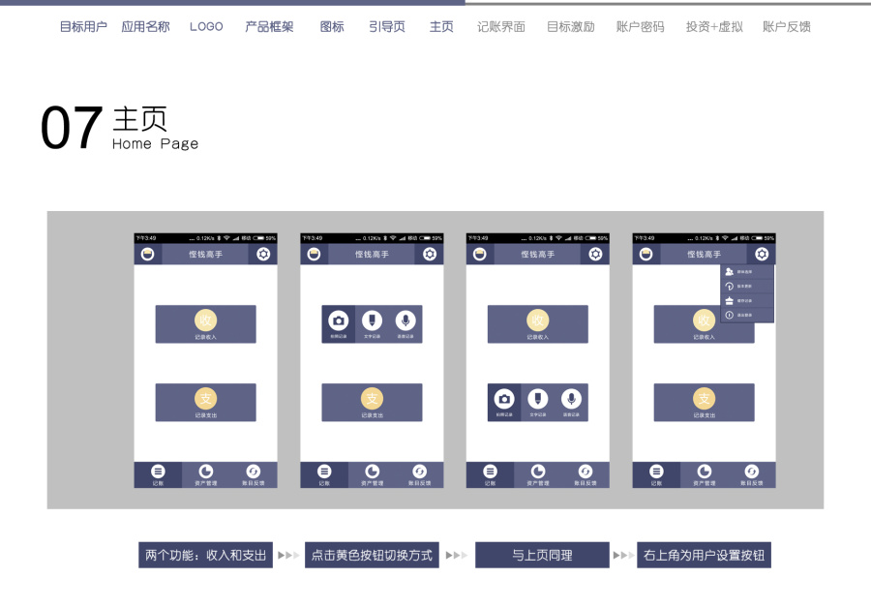Viewport: 871px width, 609px height.
Task: Click the 右上角为用户设置按钮 caption button
Action: click(704, 555)
